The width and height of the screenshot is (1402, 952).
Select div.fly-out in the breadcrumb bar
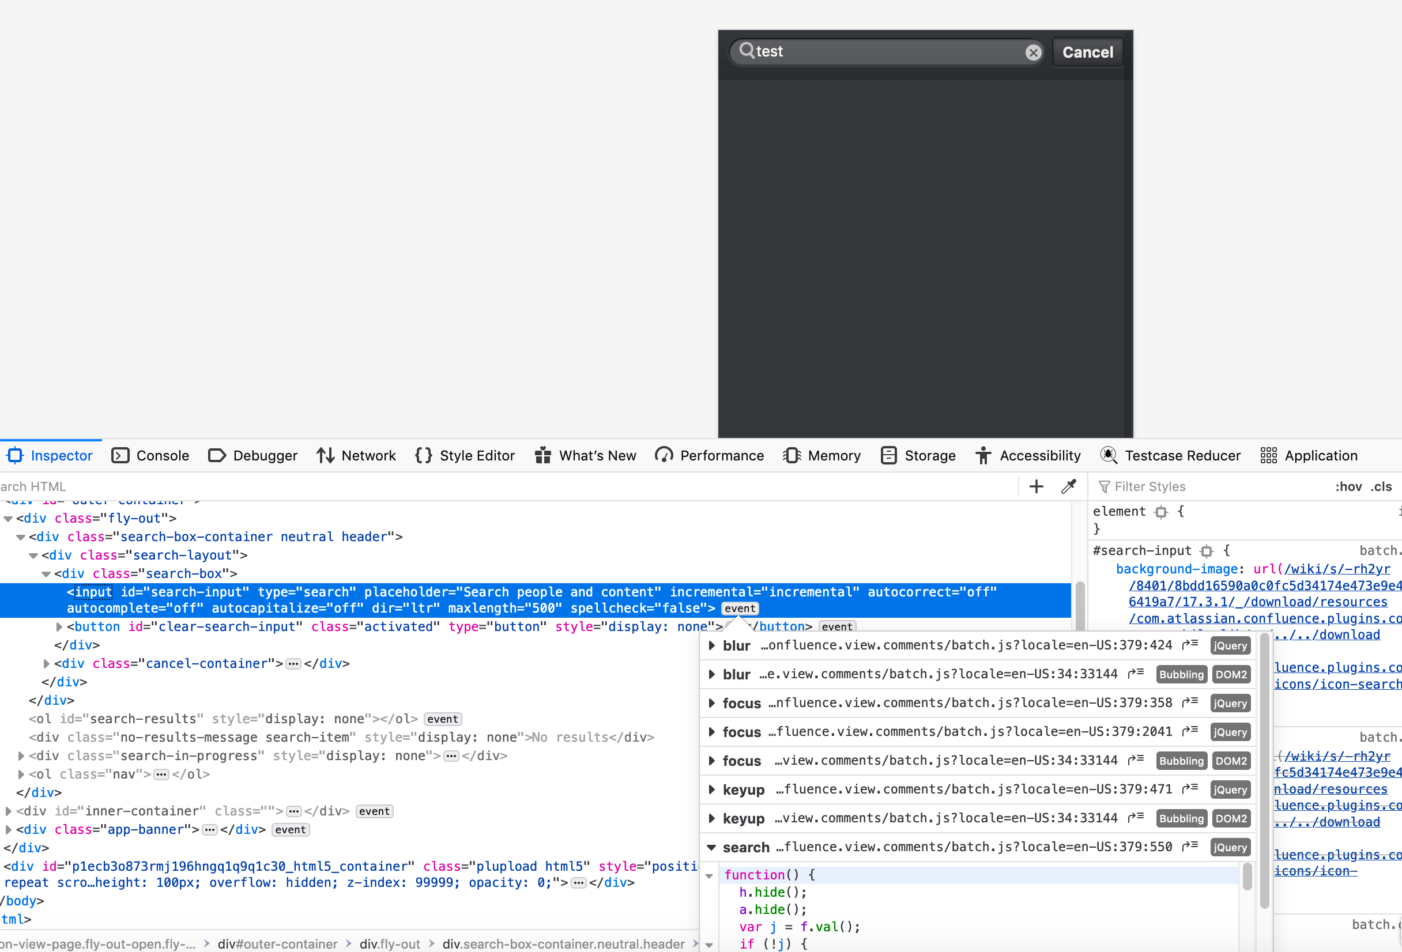pyautogui.click(x=390, y=943)
